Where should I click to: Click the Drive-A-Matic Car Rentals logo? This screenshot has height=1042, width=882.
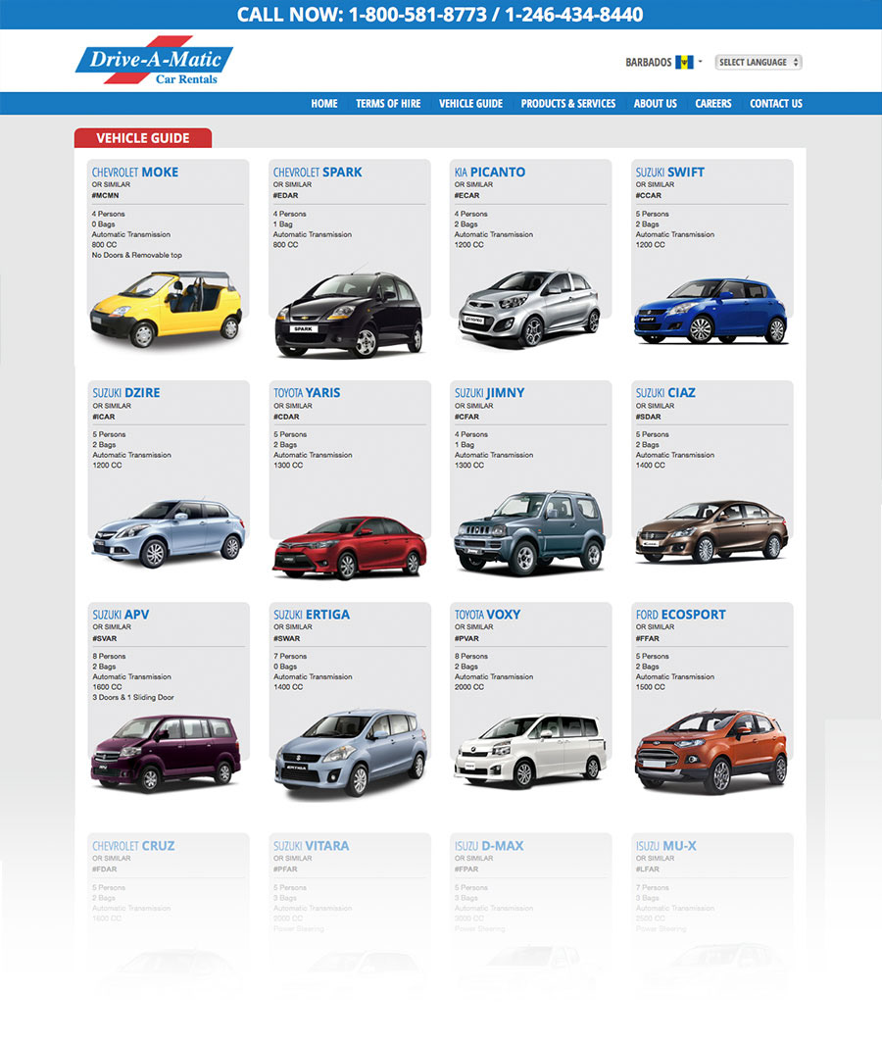coord(154,61)
